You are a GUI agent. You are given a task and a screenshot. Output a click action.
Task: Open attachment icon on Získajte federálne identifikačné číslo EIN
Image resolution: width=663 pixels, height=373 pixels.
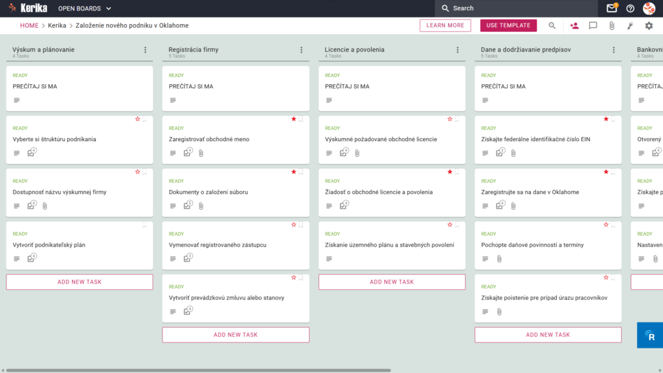click(x=513, y=153)
